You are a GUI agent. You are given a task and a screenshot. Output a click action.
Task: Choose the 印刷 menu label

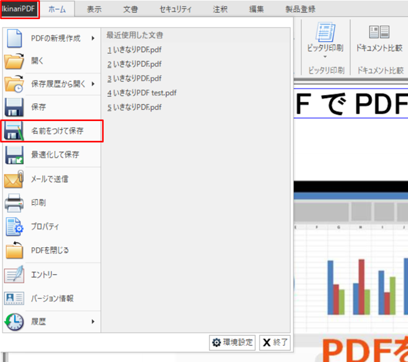tap(38, 203)
